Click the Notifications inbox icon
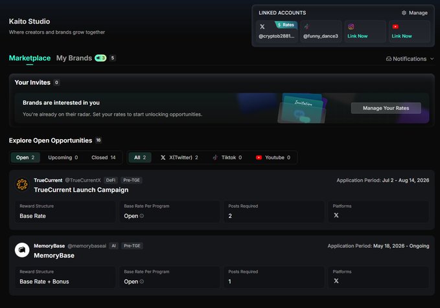This screenshot has width=440, height=308. click(x=389, y=59)
